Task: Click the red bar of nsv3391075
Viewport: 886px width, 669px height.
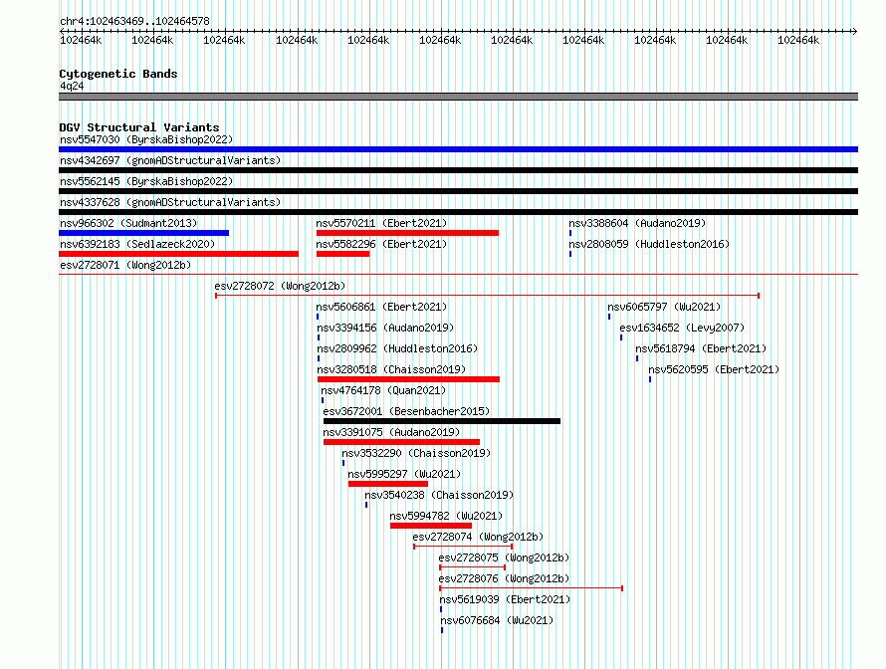Action: [x=402, y=442]
